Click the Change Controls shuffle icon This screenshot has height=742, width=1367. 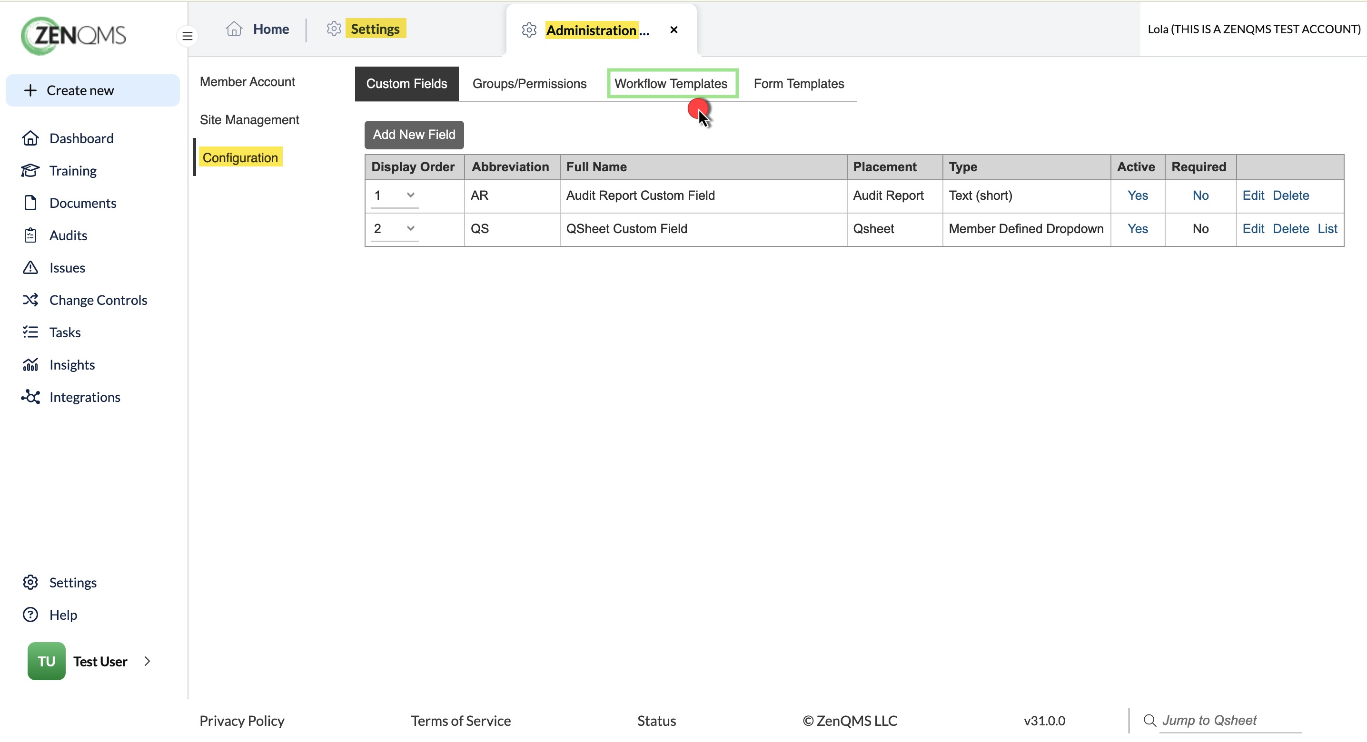tap(30, 300)
